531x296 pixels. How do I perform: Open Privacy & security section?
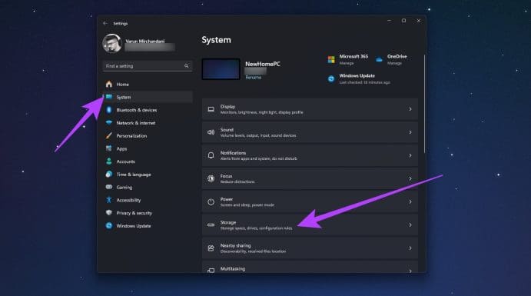148,213
